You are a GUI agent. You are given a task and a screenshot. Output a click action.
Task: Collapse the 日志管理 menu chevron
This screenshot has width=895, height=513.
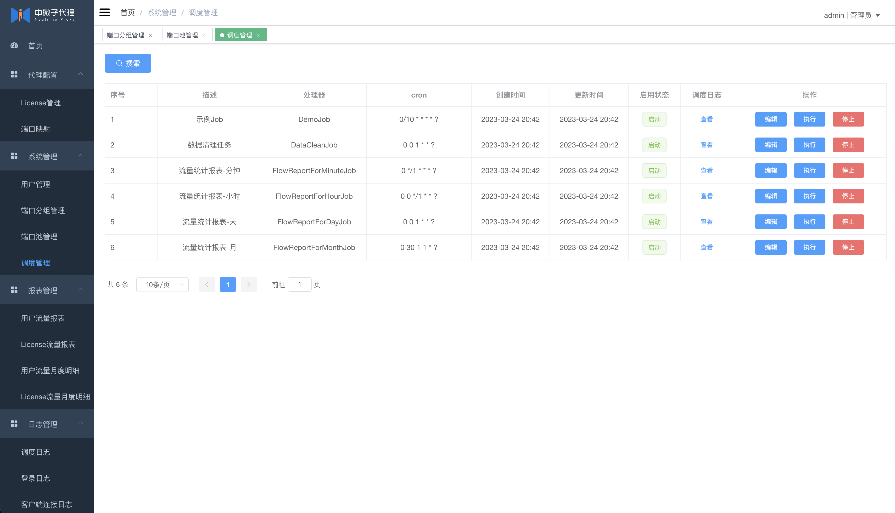click(81, 423)
